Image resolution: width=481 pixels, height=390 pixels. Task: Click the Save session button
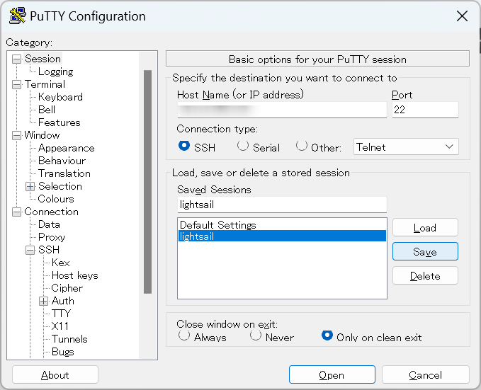(425, 251)
